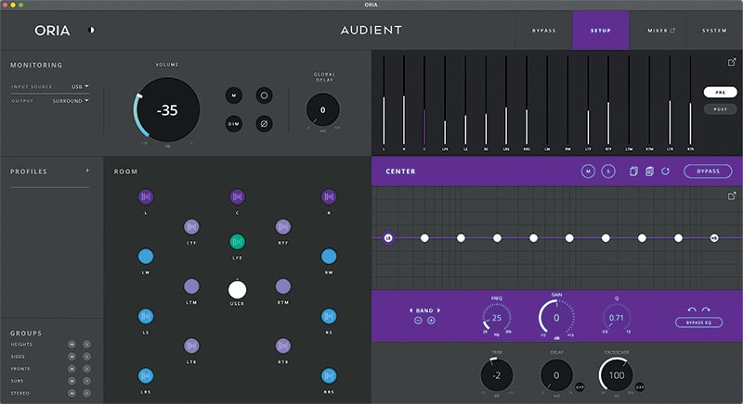The width and height of the screenshot is (743, 404).
Task: Toggle the theme icon beside ORIA logo
Action: click(91, 31)
